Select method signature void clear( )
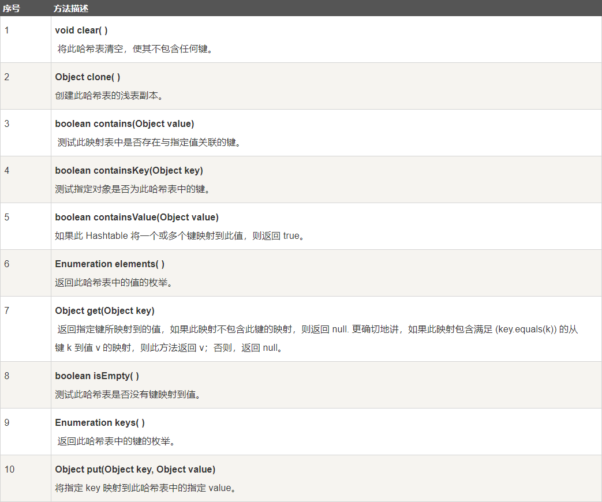Screen dimensions: 602x502 (81, 31)
